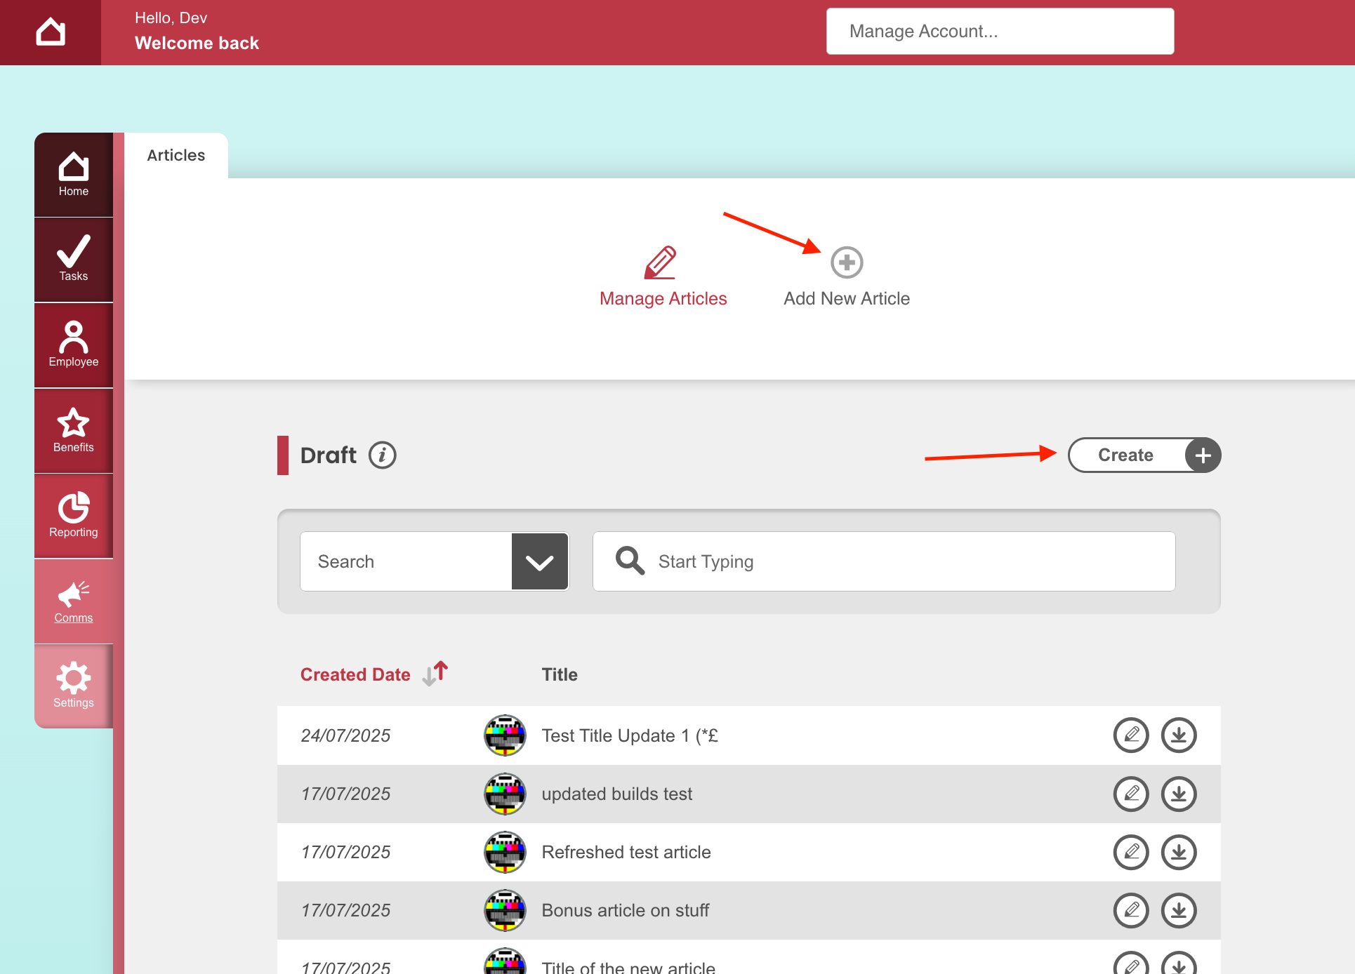Open the Manage Account dropdown
1355x974 pixels.
(1000, 32)
